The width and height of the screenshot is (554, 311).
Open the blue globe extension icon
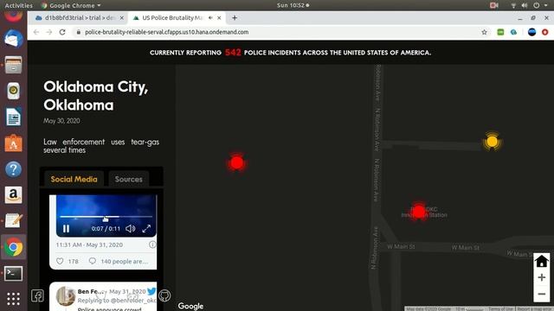(x=513, y=32)
